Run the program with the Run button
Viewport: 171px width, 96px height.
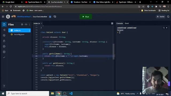[x=86, y=17]
